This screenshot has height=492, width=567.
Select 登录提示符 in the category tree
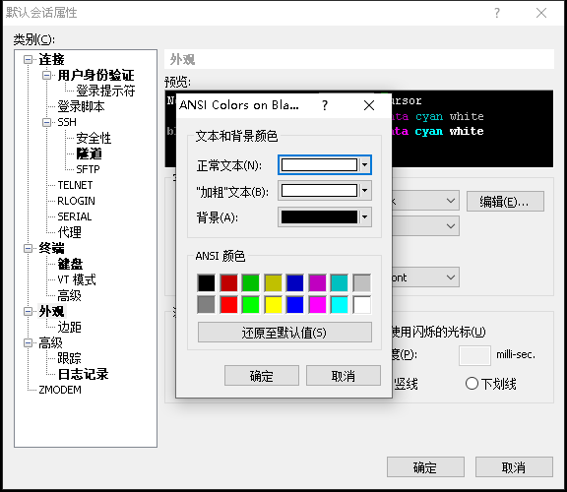click(x=105, y=91)
